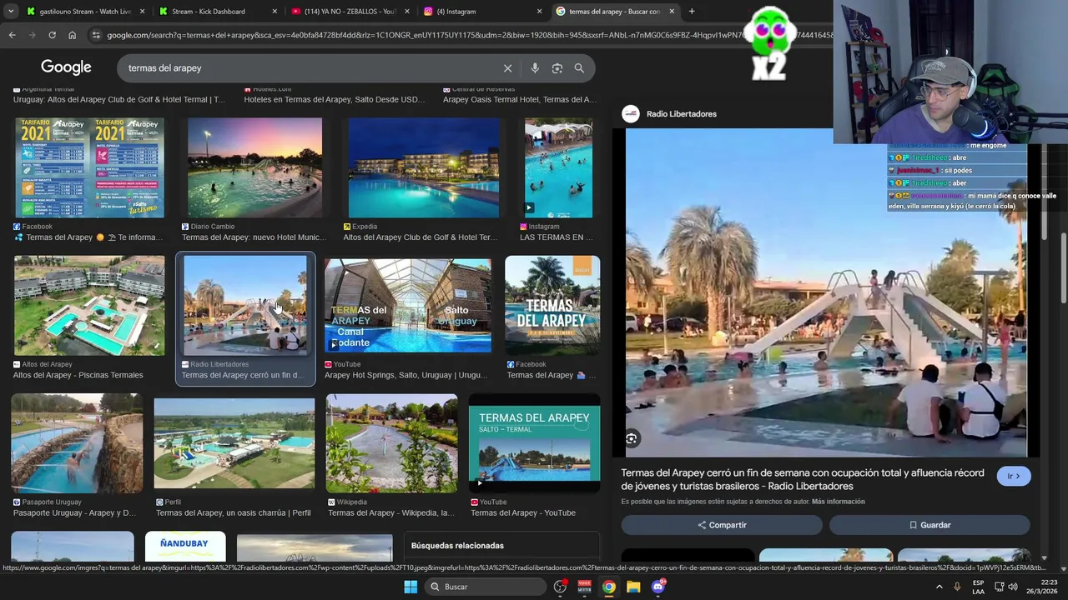This screenshot has width=1068, height=600.
Task: Open the browser home page
Action: tap(72, 35)
